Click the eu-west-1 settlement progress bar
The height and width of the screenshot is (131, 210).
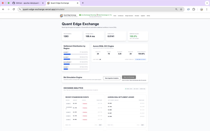click(76, 59)
